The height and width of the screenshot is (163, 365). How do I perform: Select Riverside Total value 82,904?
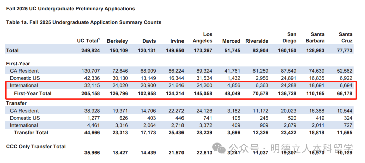click(x=260, y=50)
